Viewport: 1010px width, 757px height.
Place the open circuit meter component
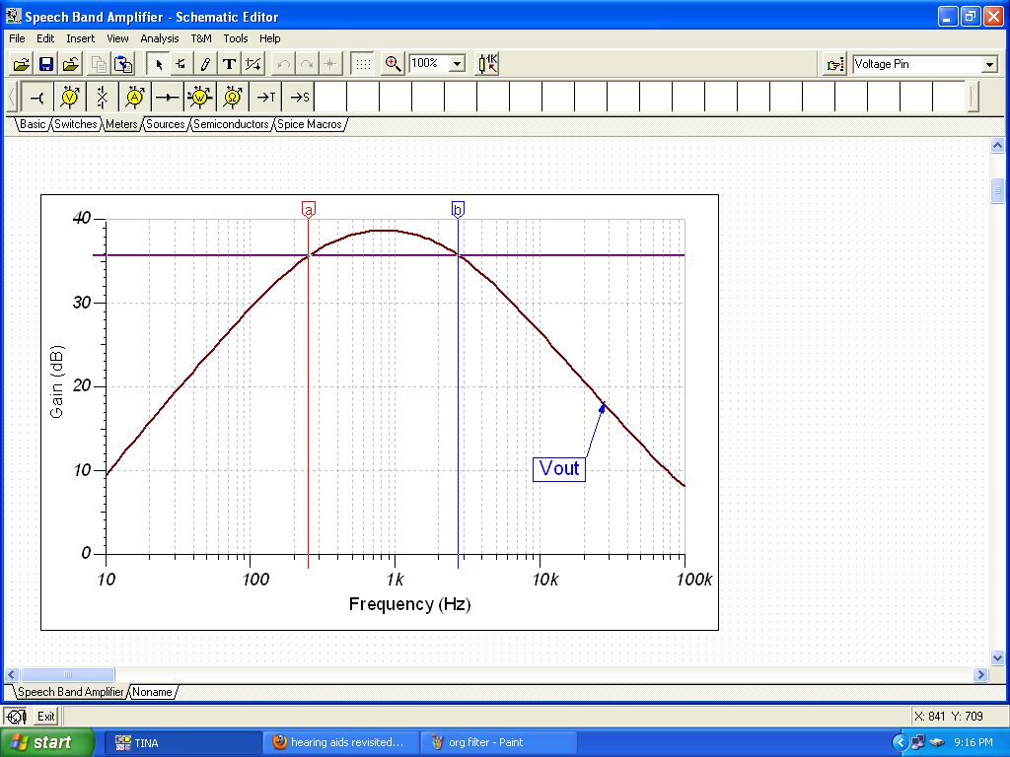pos(102,98)
